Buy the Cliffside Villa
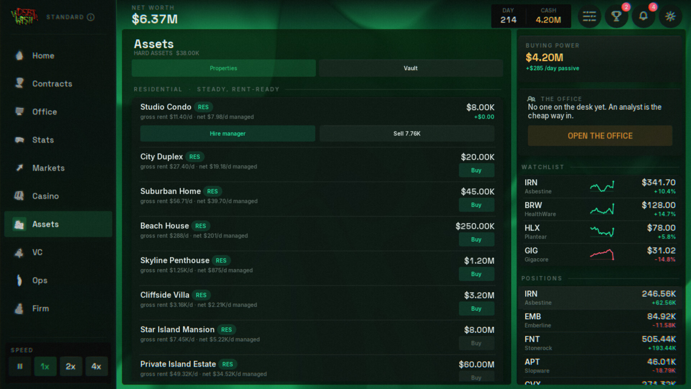 pyautogui.click(x=477, y=309)
